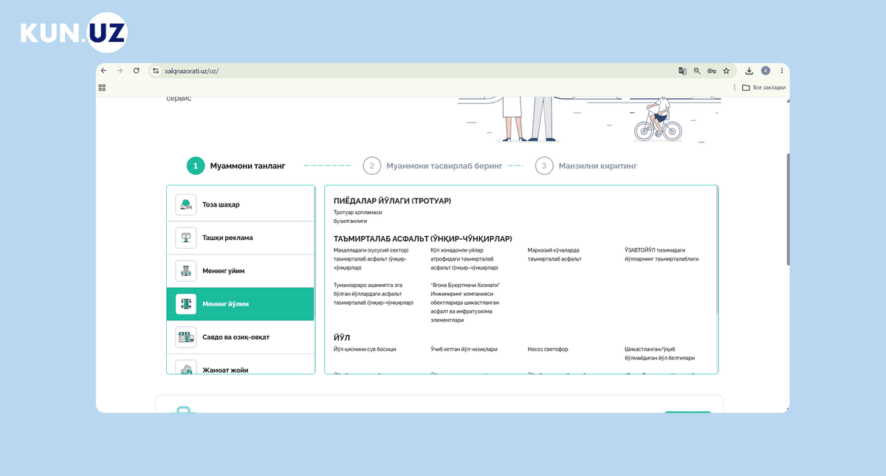
Task: Bookmark this page with the star icon
Action: pyautogui.click(x=727, y=71)
